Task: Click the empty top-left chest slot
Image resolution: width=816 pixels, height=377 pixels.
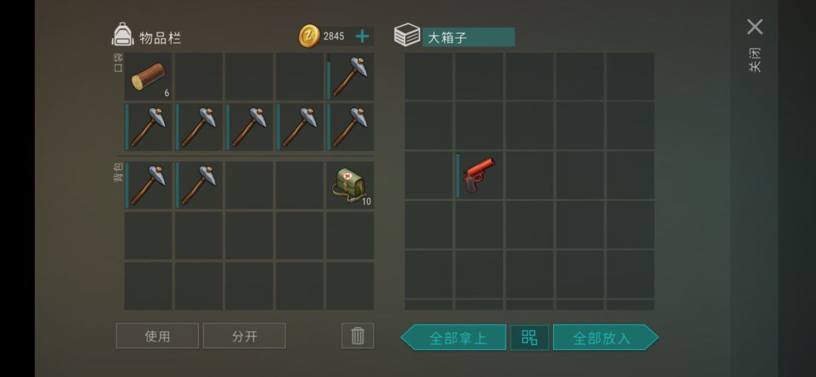Action: [x=429, y=76]
